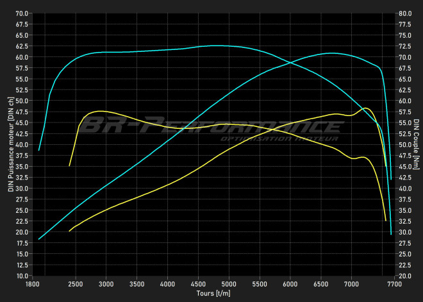Click the "Tours [t/m]" x-axis title

pos(213,294)
